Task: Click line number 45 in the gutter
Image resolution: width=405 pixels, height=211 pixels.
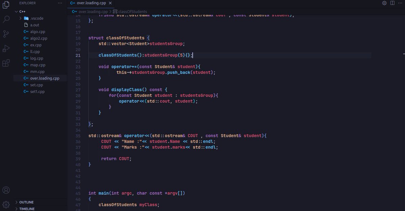Action: (78, 193)
